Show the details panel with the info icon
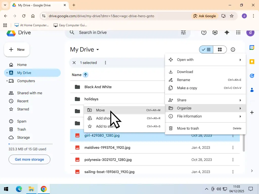This screenshot has height=194, width=259. click(x=232, y=50)
